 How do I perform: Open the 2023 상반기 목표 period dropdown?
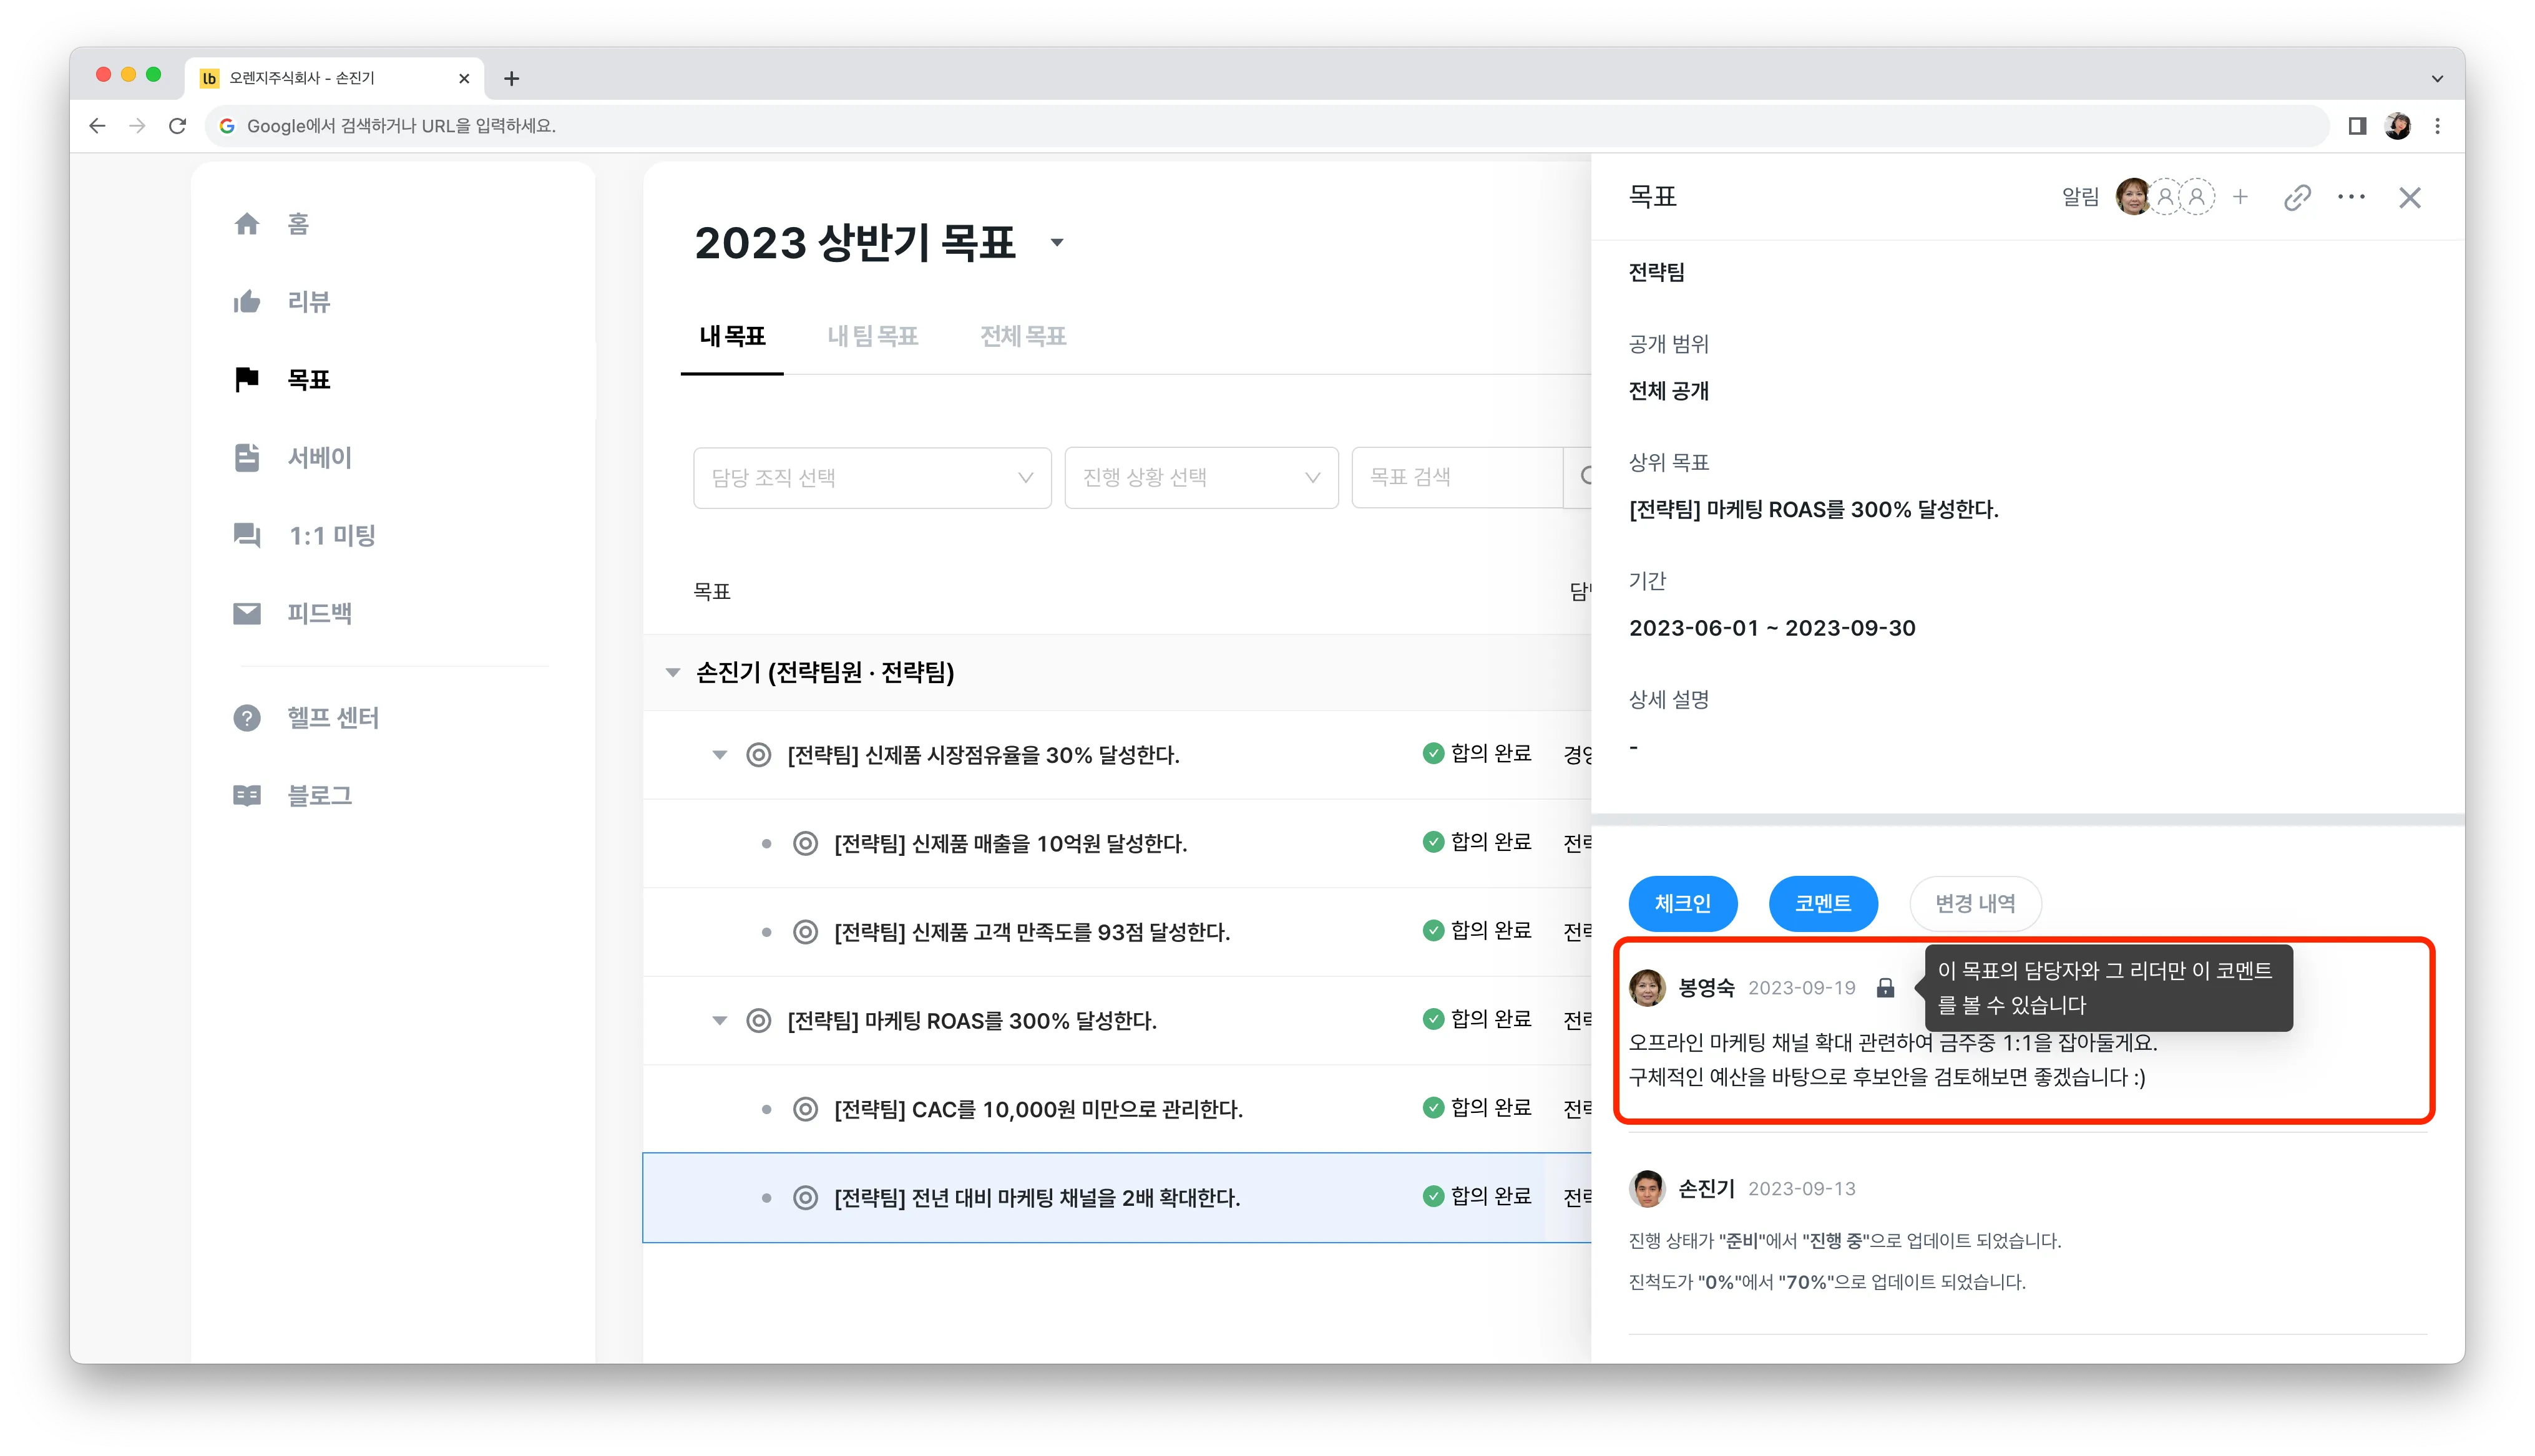tap(1057, 243)
